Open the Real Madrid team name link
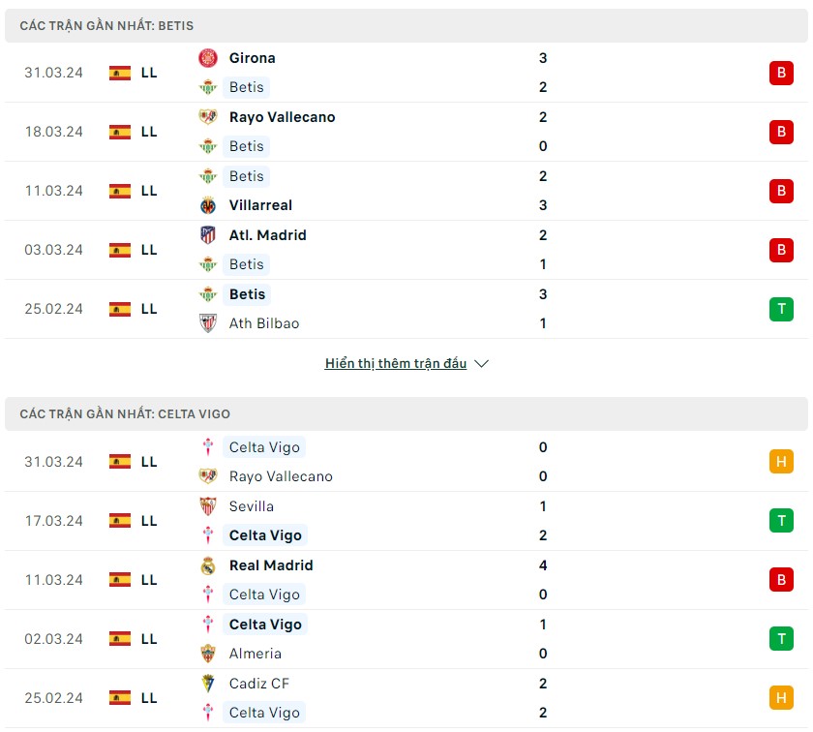 [271, 565]
